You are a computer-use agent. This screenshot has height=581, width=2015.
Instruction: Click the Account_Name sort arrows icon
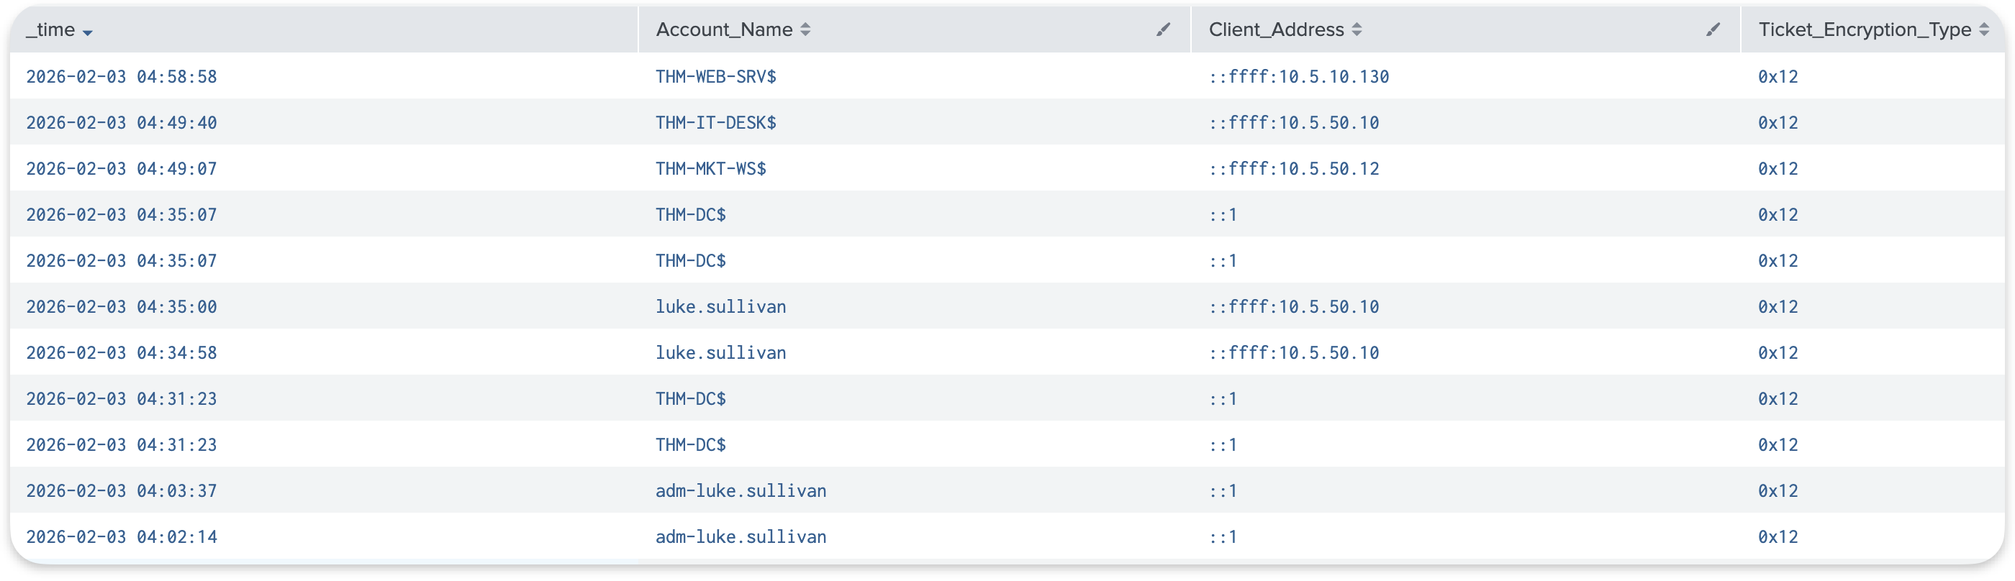coord(806,29)
